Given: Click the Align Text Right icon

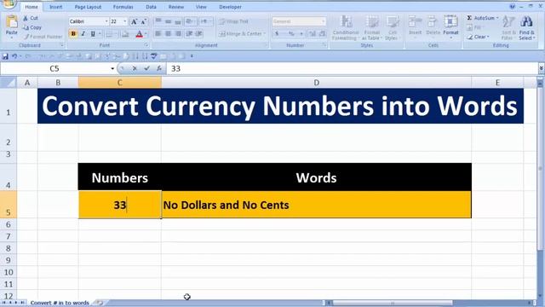Looking at the screenshot, I should (x=178, y=34).
